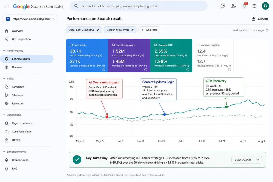Click the View Queries button
The height and width of the screenshot is (182, 273).
[247, 160]
